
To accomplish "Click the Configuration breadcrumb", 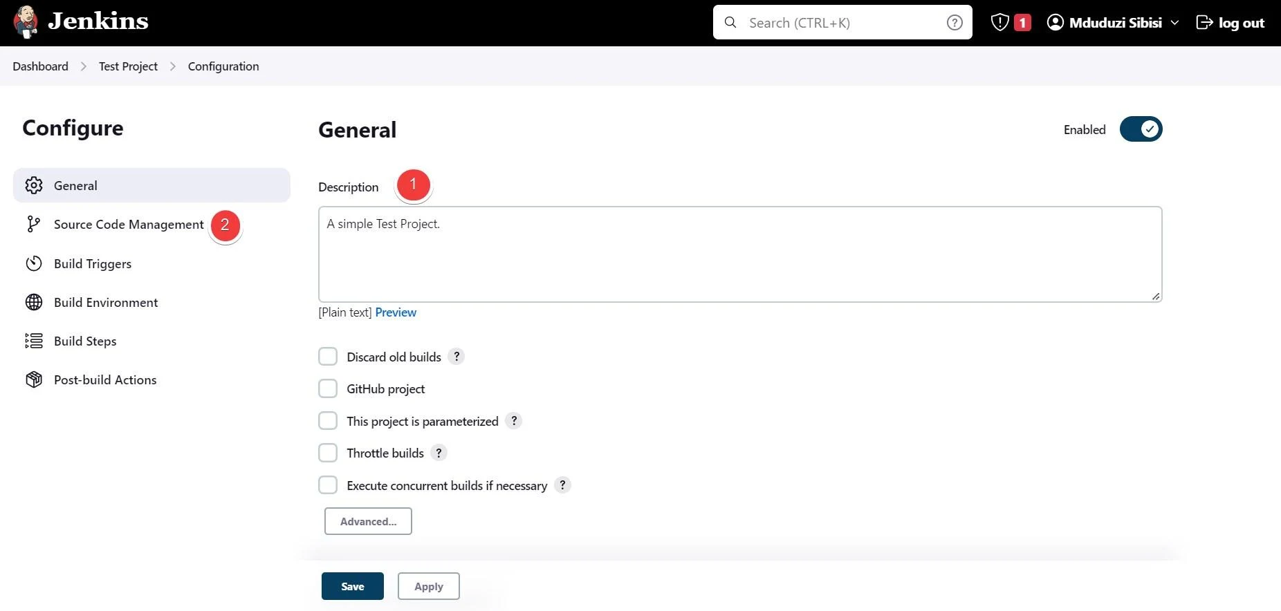I will tap(223, 66).
